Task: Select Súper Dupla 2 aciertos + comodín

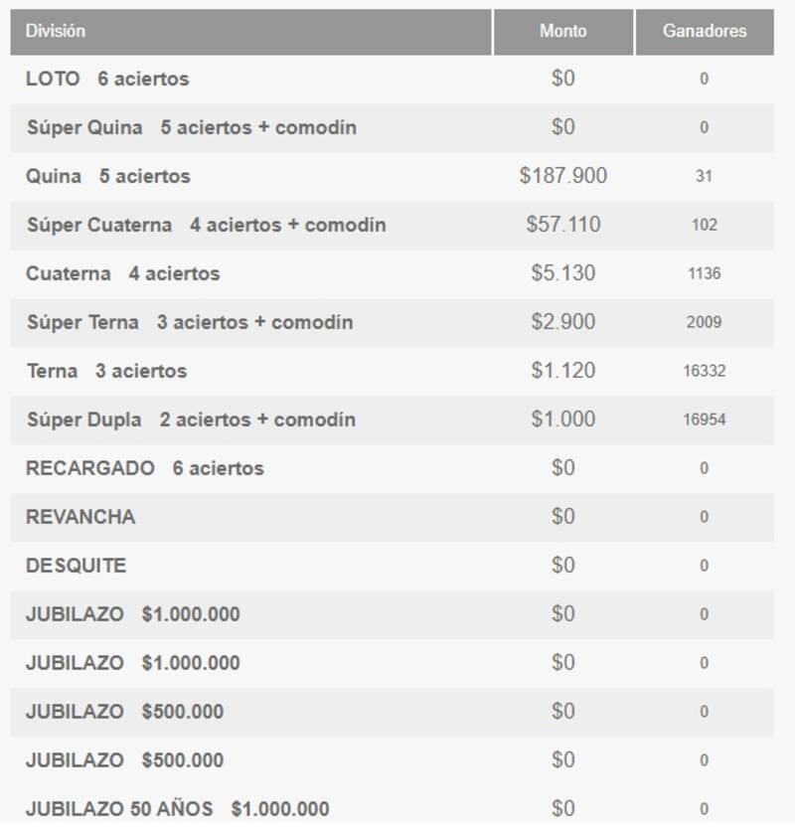Action: (191, 419)
